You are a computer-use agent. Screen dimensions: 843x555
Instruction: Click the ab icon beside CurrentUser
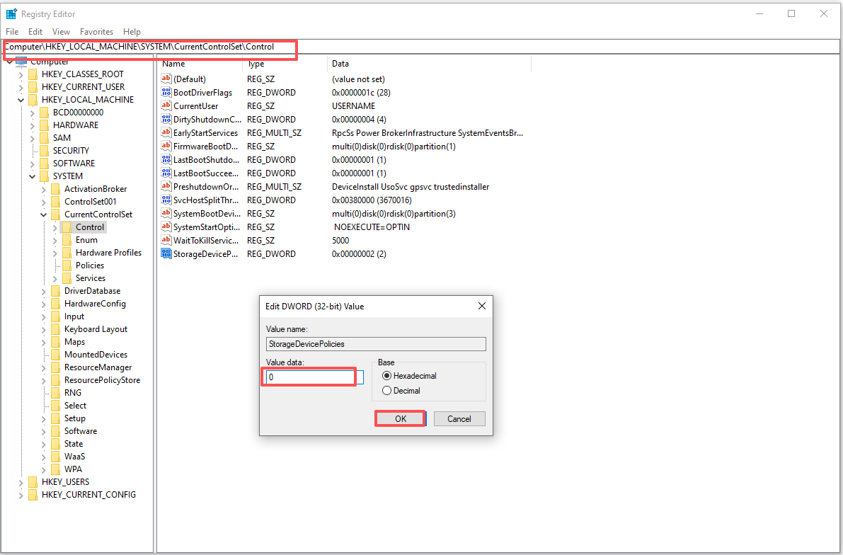(x=166, y=105)
